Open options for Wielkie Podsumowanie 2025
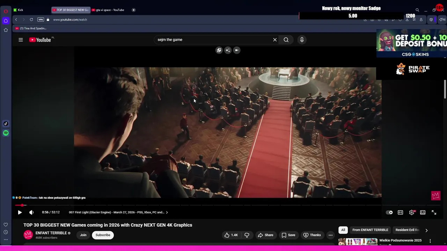447x251 pixels. pyautogui.click(x=430, y=241)
